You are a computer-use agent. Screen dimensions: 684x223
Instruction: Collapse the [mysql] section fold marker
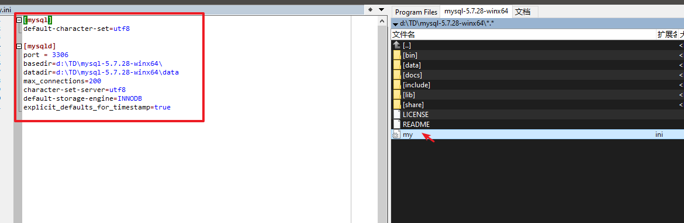pos(19,20)
